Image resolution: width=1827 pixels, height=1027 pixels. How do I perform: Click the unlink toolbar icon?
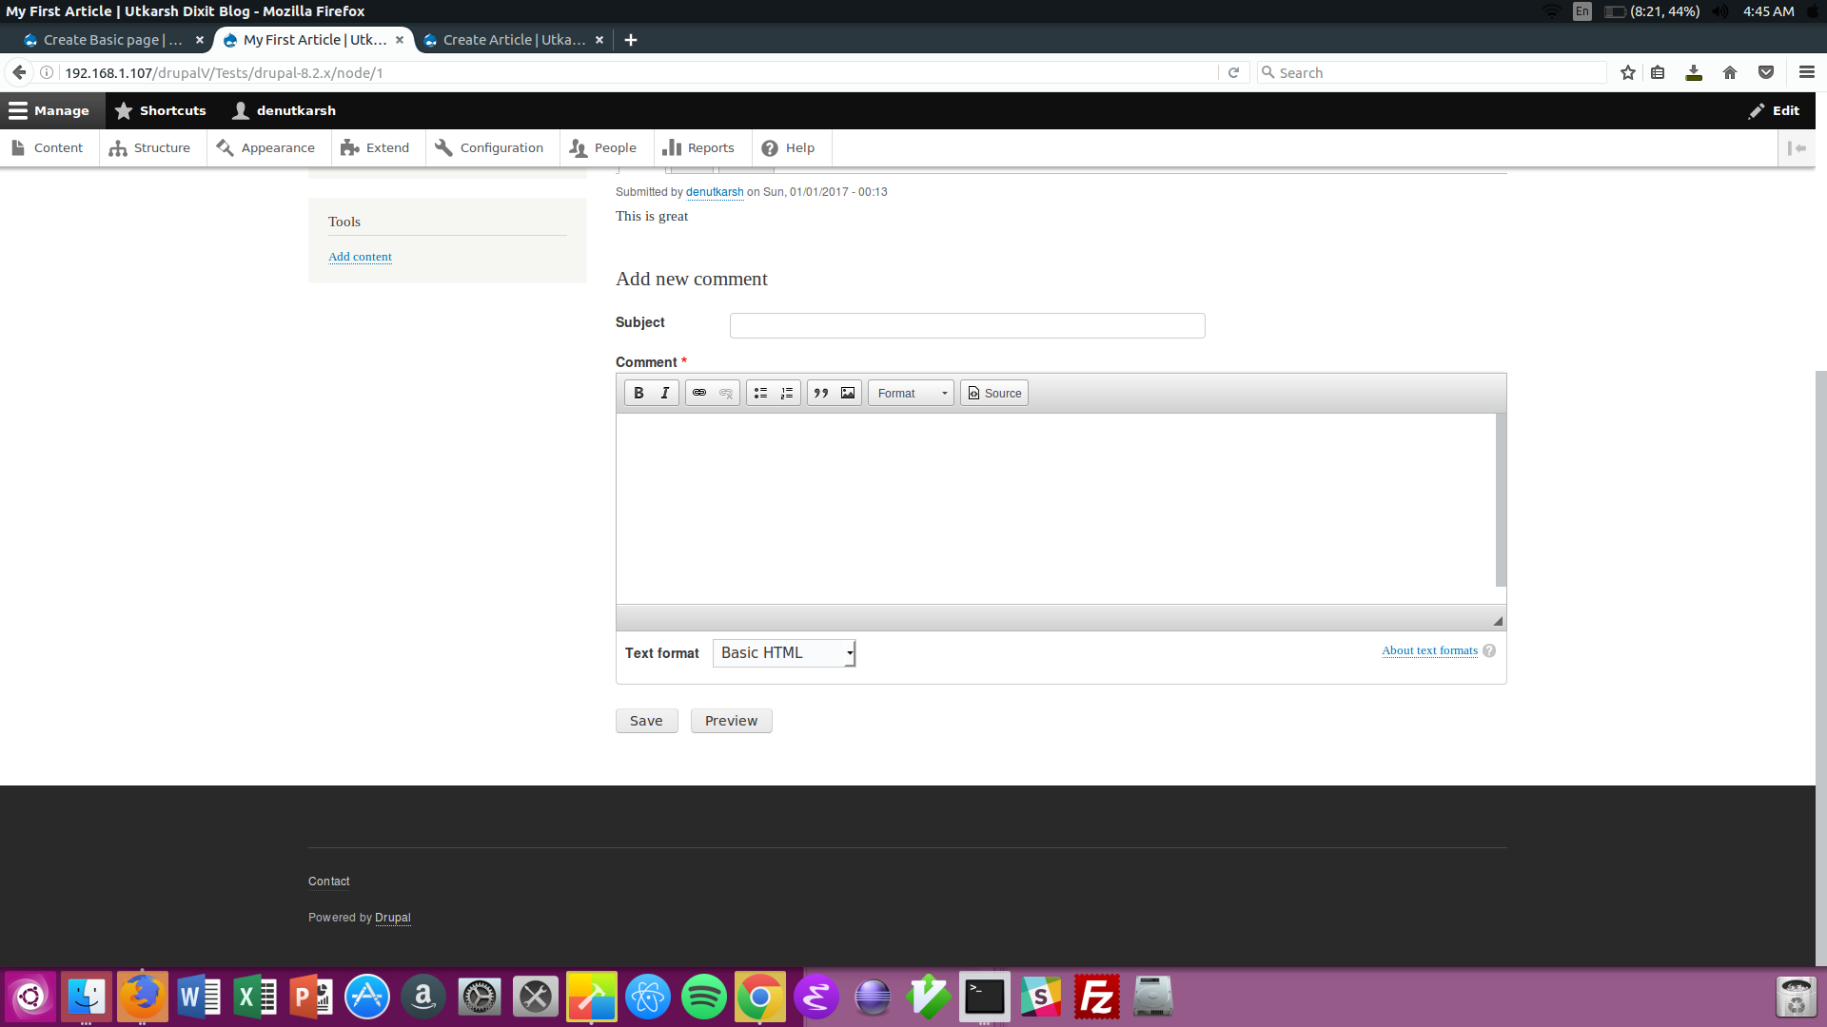[726, 393]
